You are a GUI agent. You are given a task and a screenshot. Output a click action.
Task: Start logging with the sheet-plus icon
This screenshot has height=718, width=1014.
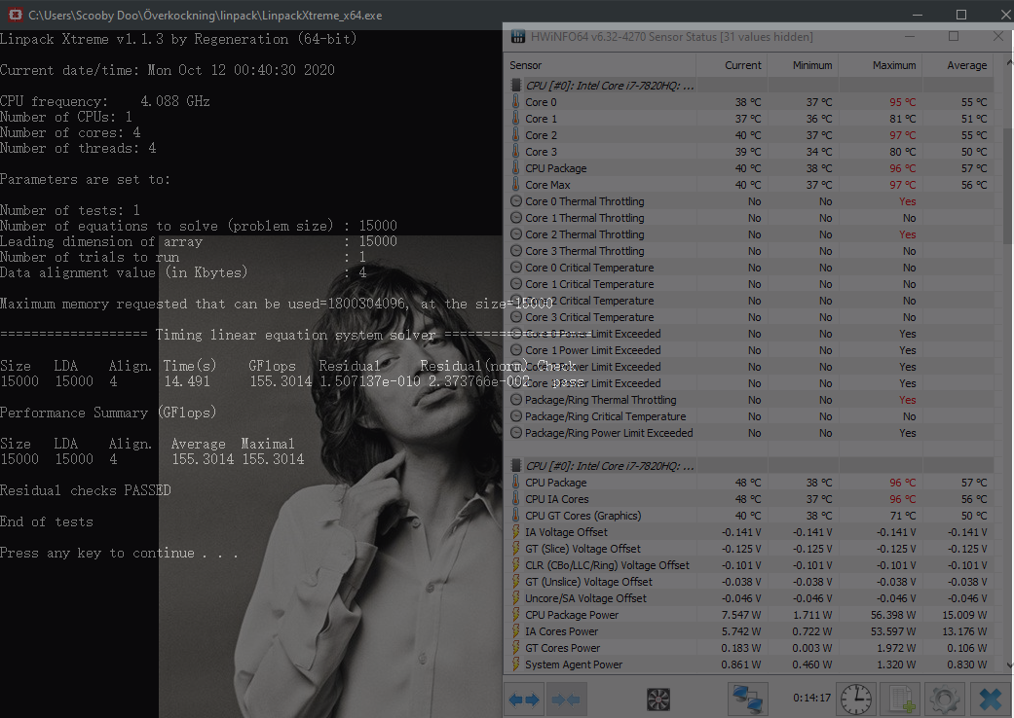[901, 700]
